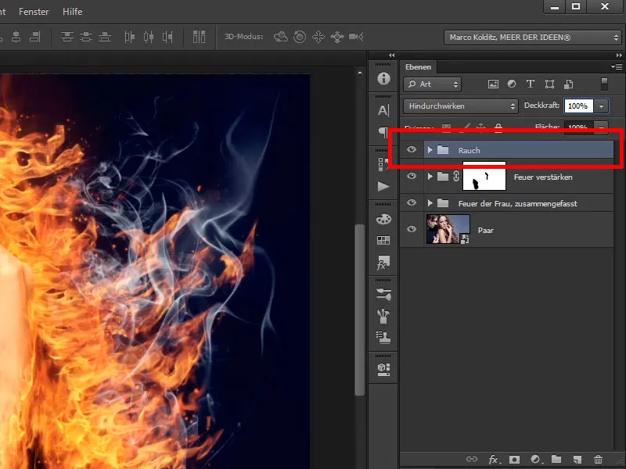Hide the Feuer verstärken group
626x469 pixels.
click(412, 176)
